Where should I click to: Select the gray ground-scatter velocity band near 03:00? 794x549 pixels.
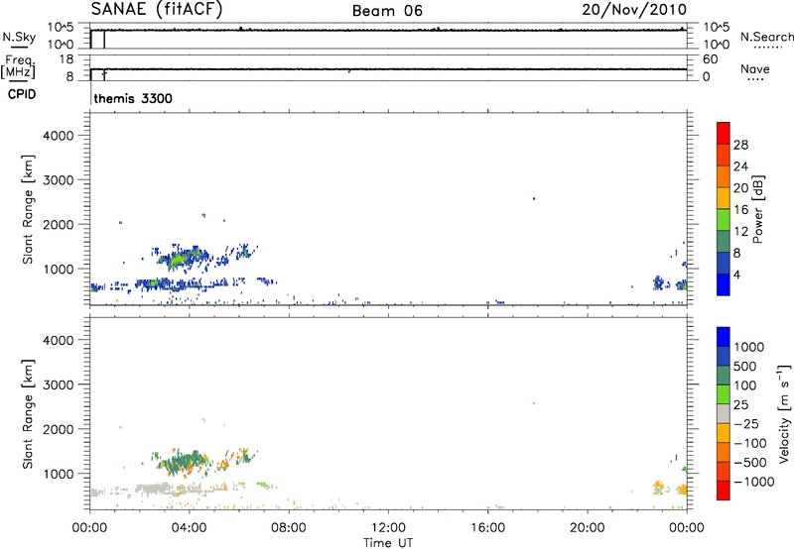point(155,490)
